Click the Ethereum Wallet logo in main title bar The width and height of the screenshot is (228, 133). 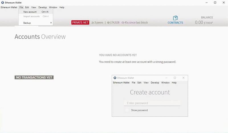pyautogui.click(x=3, y=3)
